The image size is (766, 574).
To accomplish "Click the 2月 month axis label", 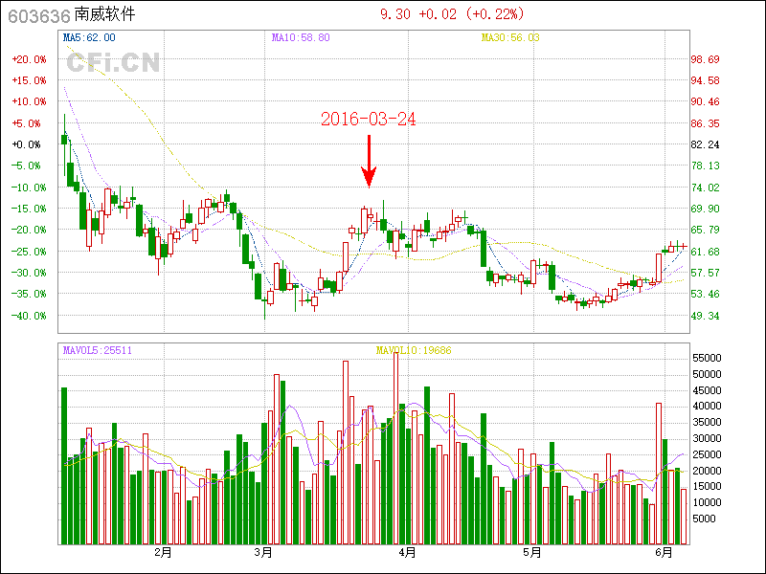I will pyautogui.click(x=163, y=552).
